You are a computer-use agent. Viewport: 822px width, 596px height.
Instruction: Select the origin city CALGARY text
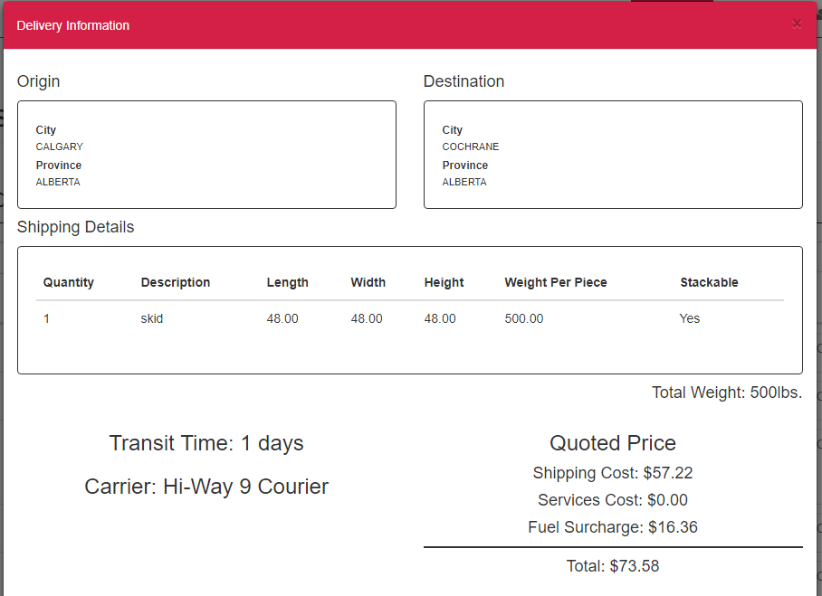60,147
